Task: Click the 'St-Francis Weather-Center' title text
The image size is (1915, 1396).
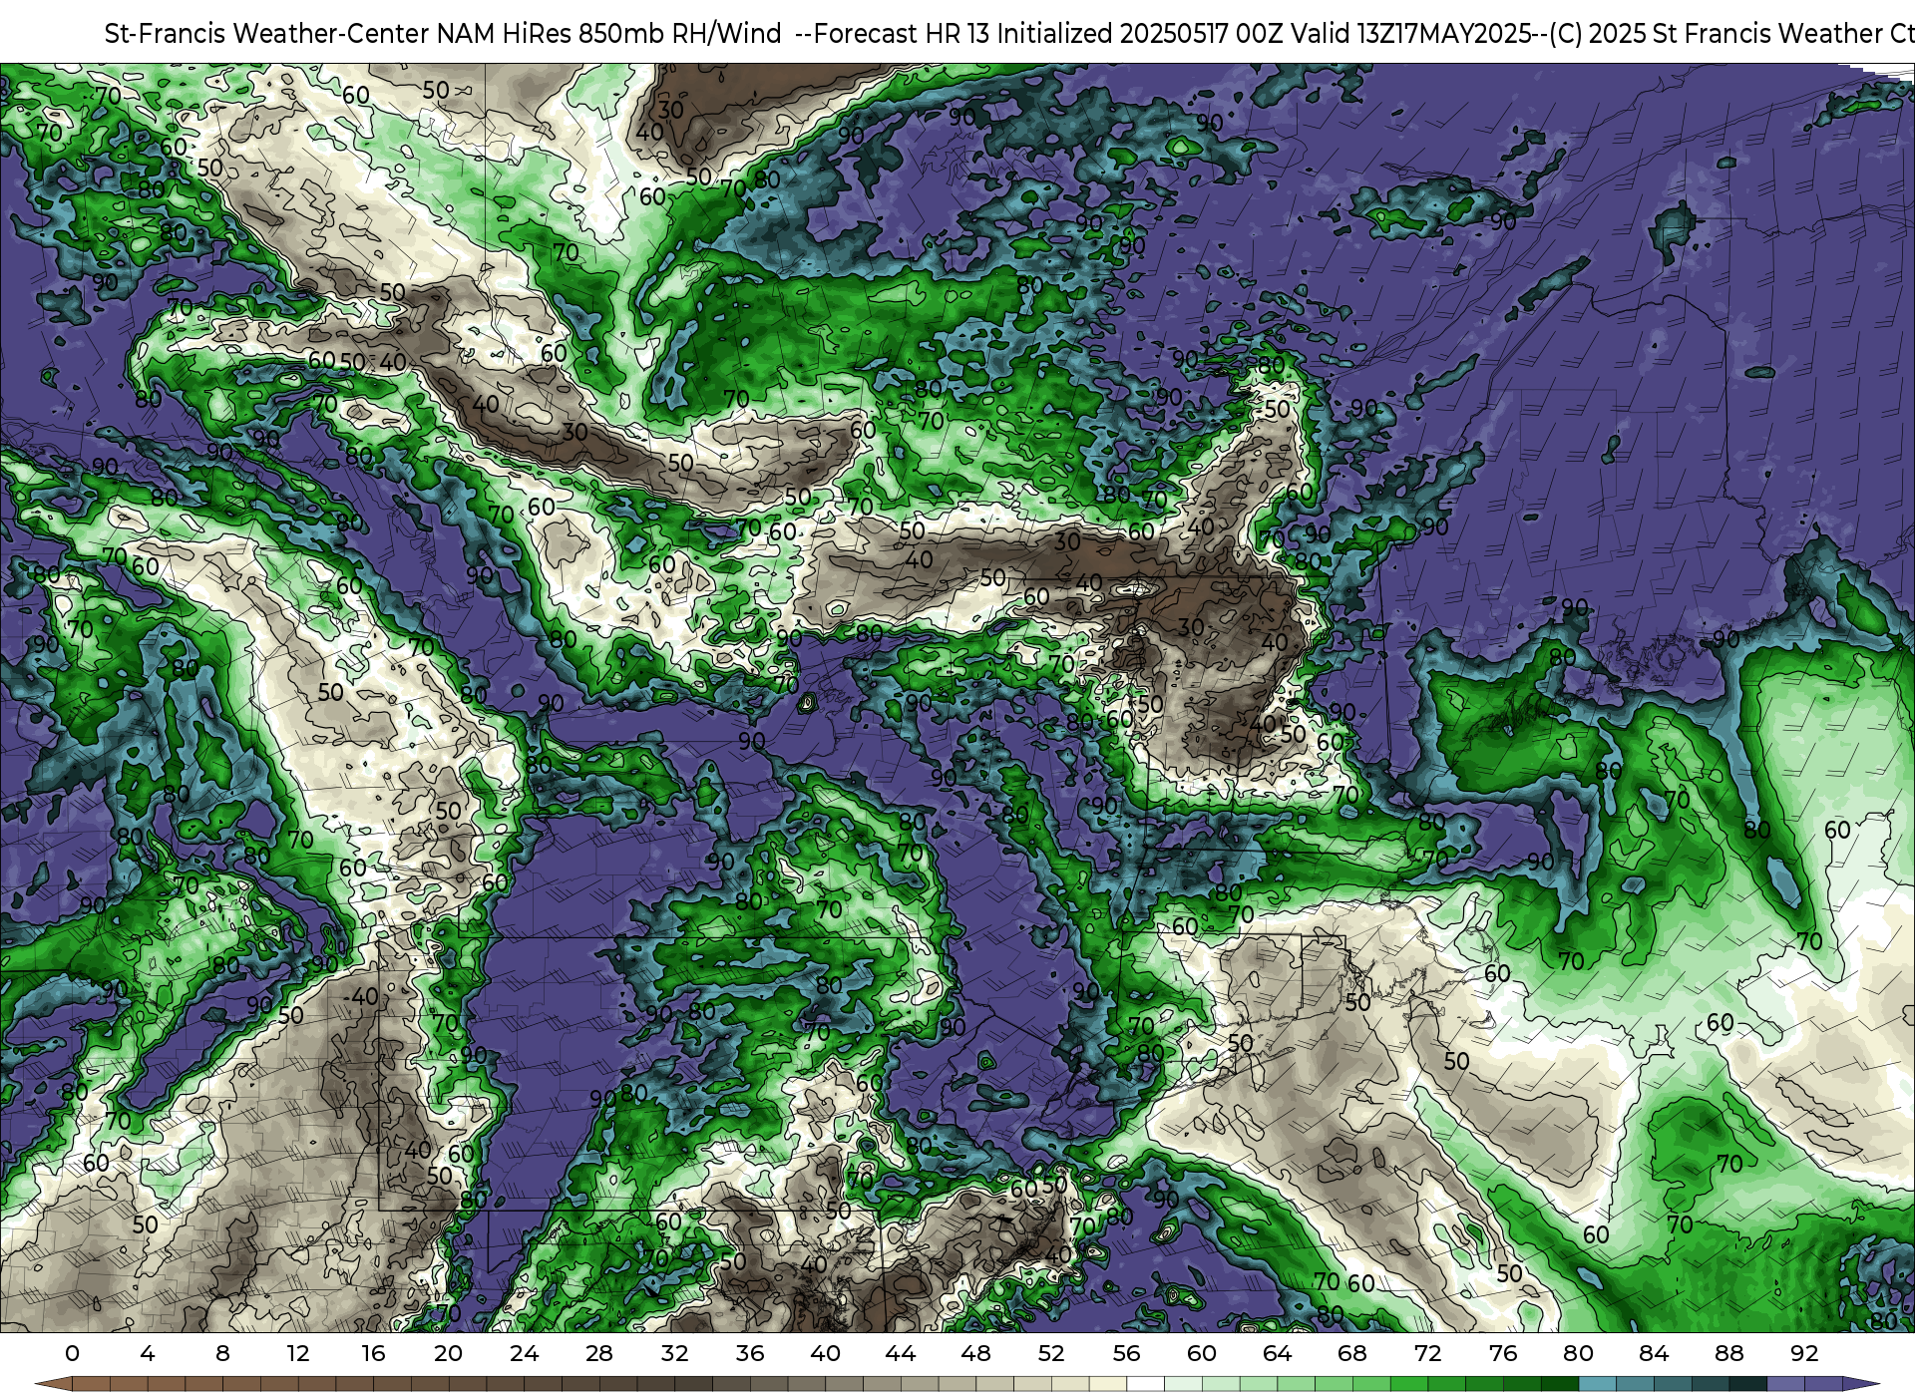Action: coord(267,34)
